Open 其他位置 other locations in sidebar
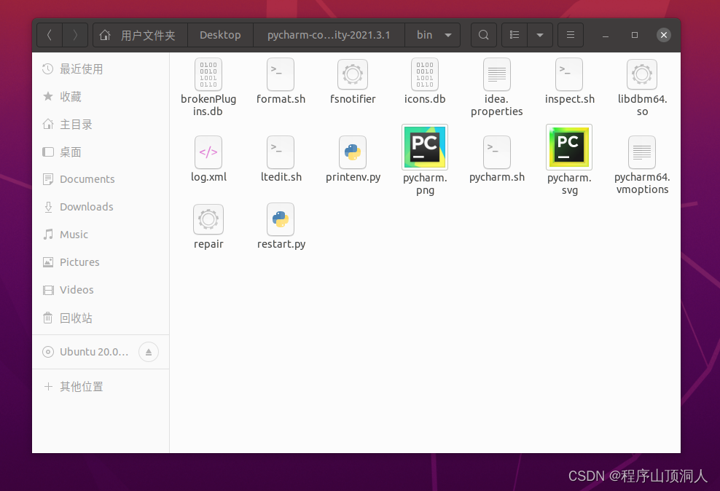Screen dimensions: 720x491 pos(101,386)
